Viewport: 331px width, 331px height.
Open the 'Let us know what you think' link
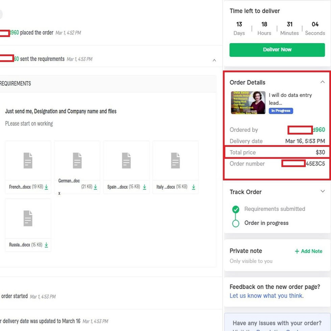point(266,296)
